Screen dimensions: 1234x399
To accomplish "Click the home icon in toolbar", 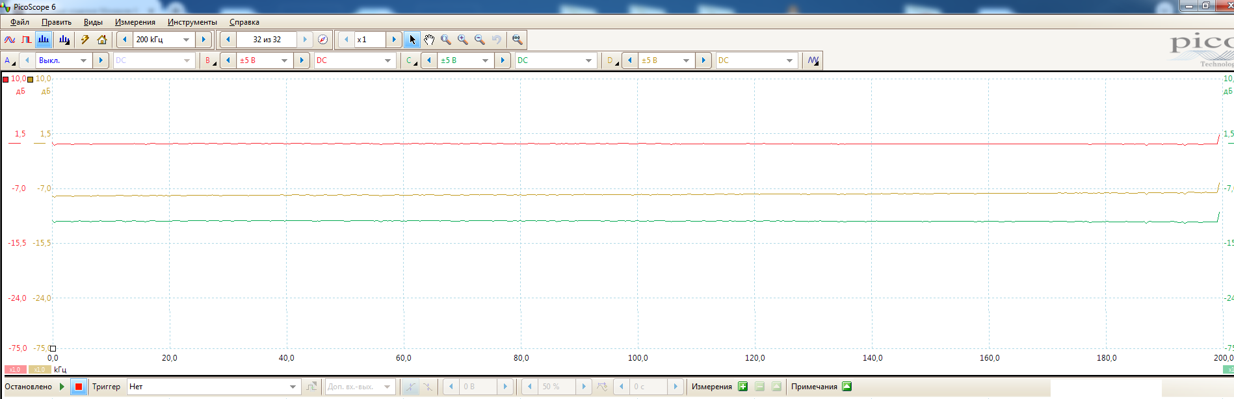I will (x=102, y=40).
